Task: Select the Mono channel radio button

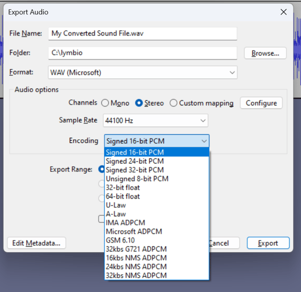Action: coord(105,103)
